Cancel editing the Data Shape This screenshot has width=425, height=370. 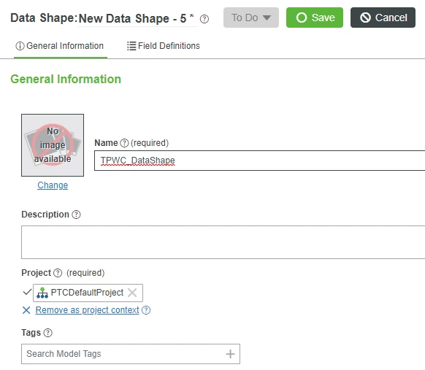(383, 18)
